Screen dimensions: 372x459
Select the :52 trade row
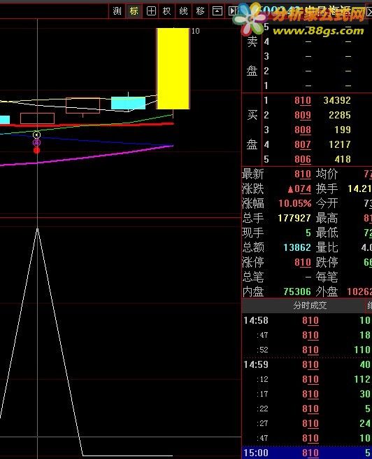tap(307, 350)
